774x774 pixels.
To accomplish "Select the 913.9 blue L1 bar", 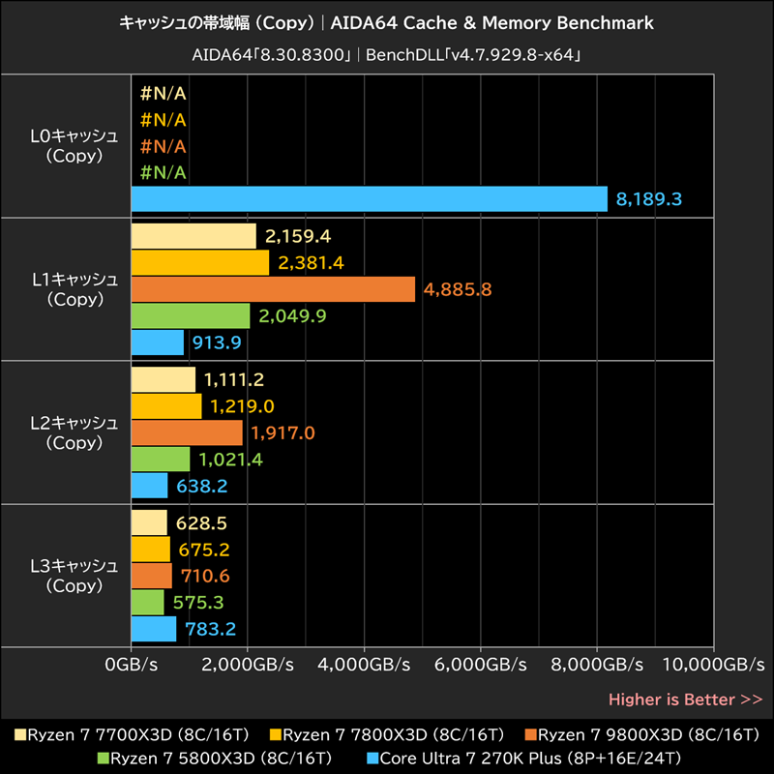I will [x=158, y=342].
